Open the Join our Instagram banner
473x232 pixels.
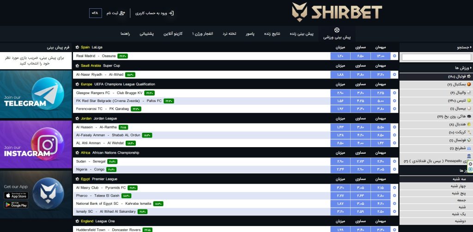[36, 144]
